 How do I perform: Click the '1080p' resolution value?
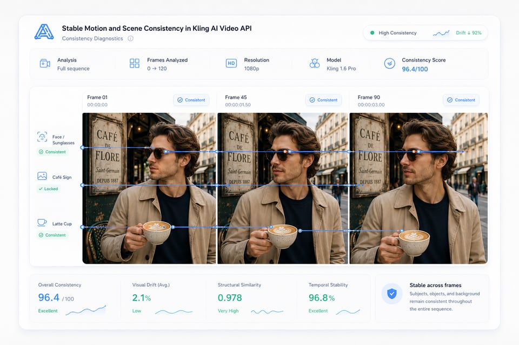pyautogui.click(x=251, y=69)
